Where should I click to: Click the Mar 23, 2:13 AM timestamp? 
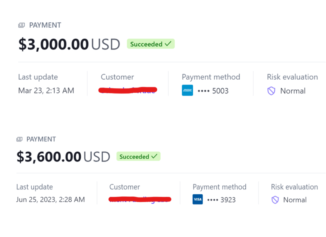[46, 91]
